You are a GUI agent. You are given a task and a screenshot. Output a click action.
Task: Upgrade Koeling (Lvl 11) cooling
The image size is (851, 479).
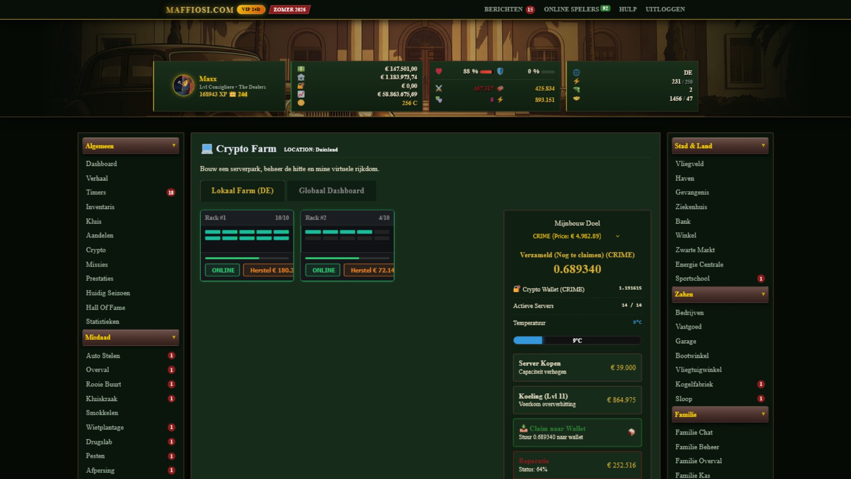click(x=577, y=400)
